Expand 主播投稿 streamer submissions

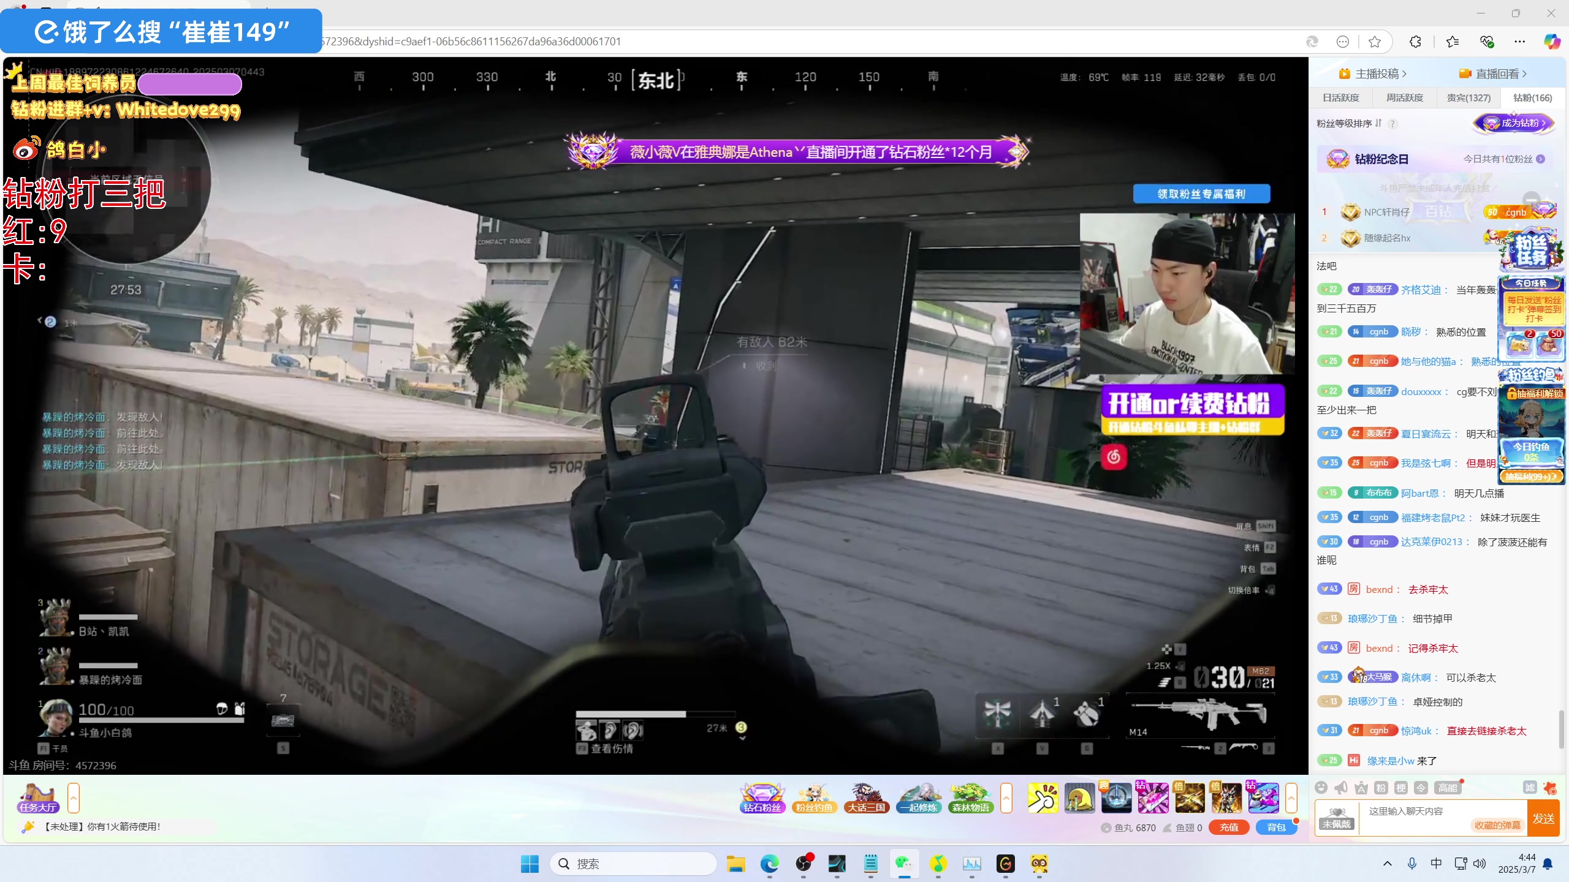(1377, 74)
